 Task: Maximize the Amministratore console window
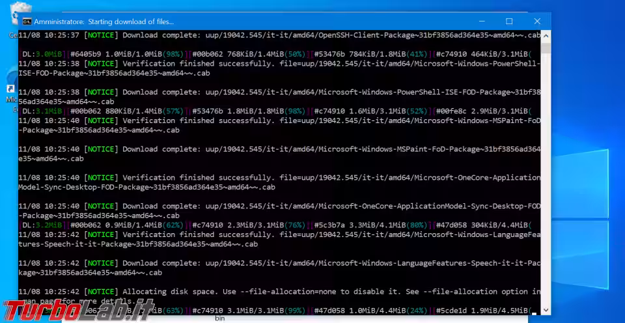point(509,21)
